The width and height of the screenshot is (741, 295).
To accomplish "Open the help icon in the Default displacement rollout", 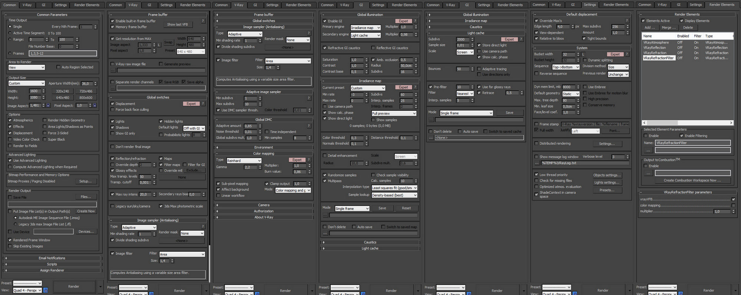I will pos(627,21).
